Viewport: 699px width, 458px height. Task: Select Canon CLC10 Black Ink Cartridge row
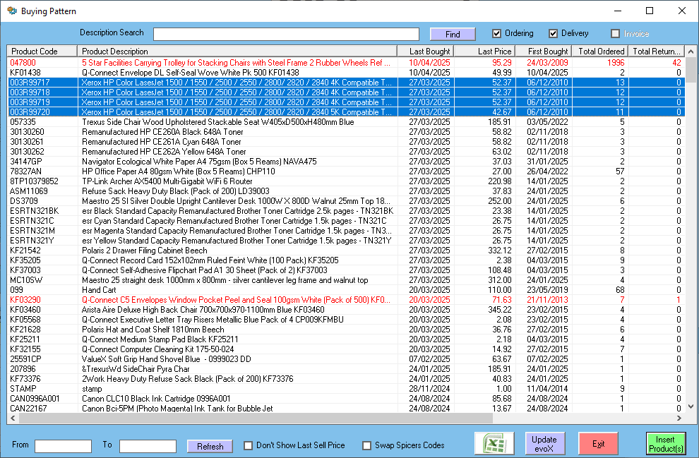tap(346, 399)
